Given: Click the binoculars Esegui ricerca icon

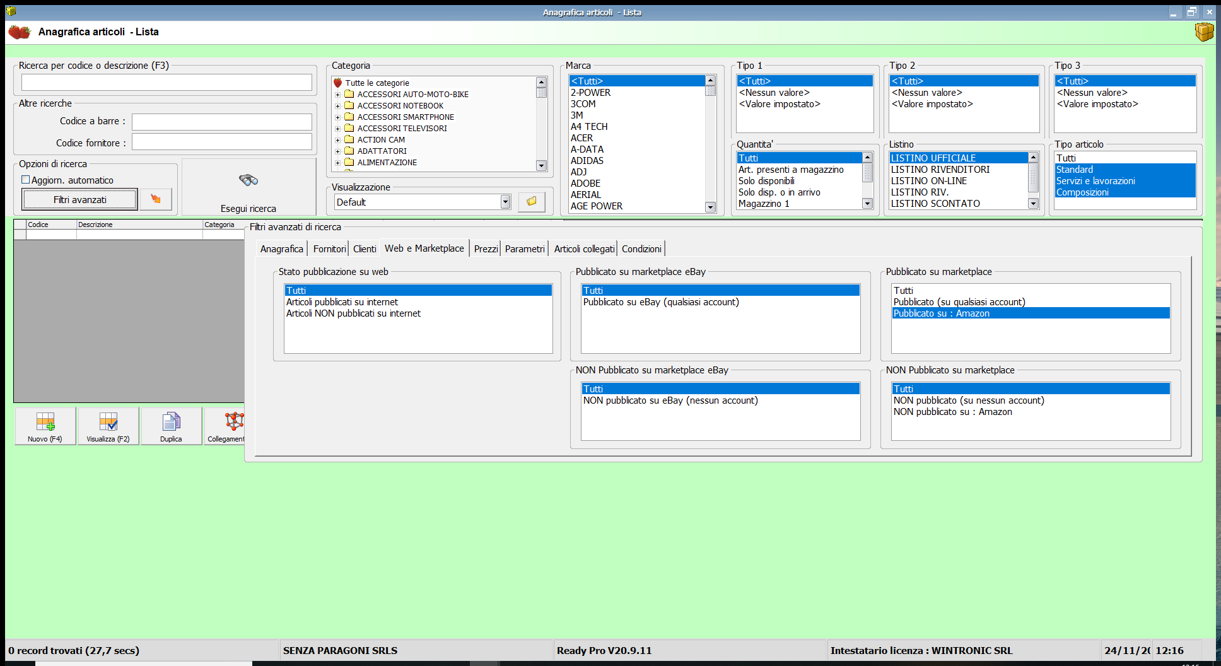Looking at the screenshot, I should [248, 180].
